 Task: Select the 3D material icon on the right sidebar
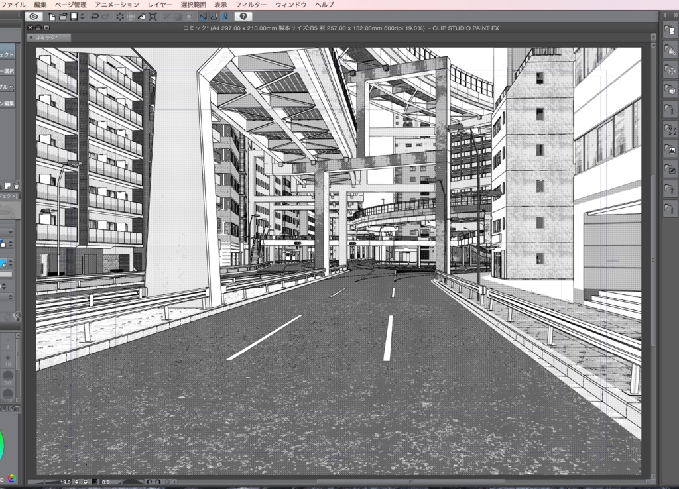[x=670, y=87]
